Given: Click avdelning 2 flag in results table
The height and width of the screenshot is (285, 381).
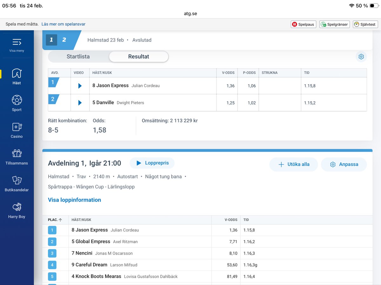Looking at the screenshot, I should tap(53, 99).
